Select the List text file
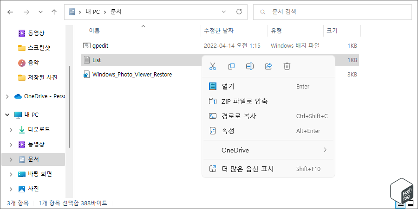The height and width of the screenshot is (209, 418). tap(141, 60)
